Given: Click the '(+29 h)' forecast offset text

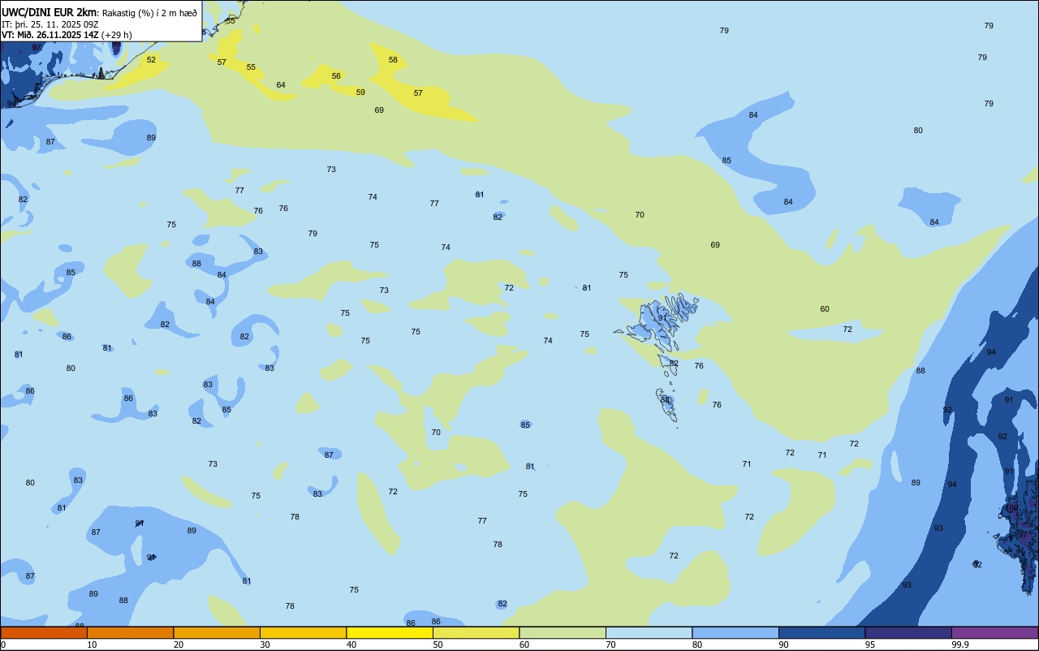Looking at the screenshot, I should tap(117, 35).
